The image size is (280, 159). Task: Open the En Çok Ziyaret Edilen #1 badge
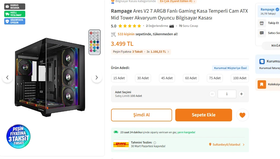[177, 1]
